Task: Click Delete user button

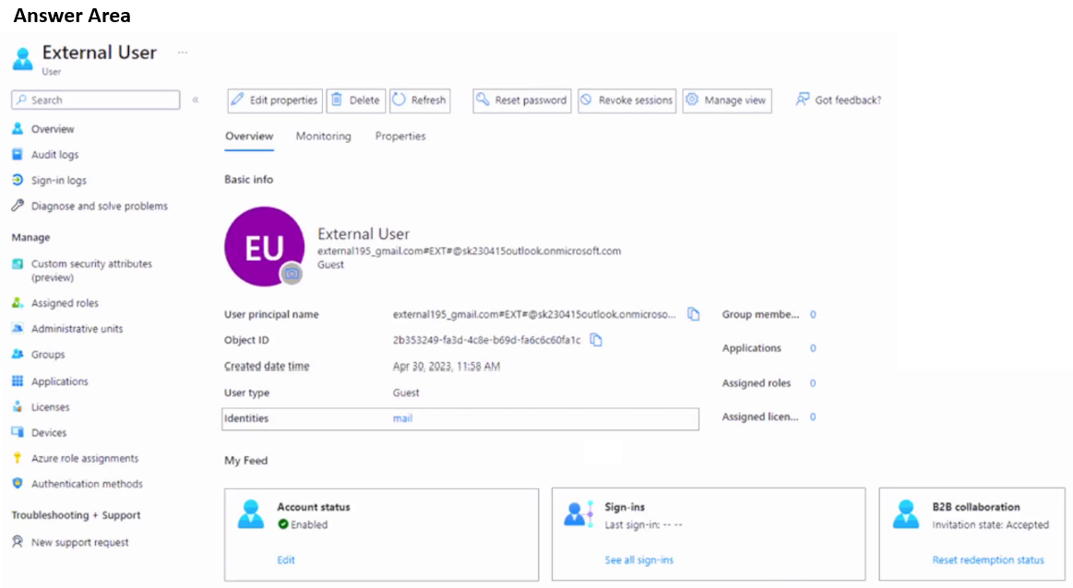Action: (x=355, y=100)
